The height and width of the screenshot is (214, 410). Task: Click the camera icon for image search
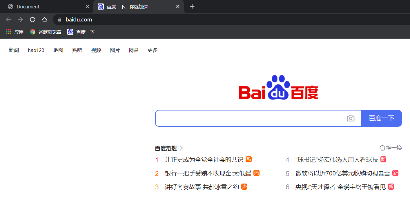pyautogui.click(x=351, y=118)
